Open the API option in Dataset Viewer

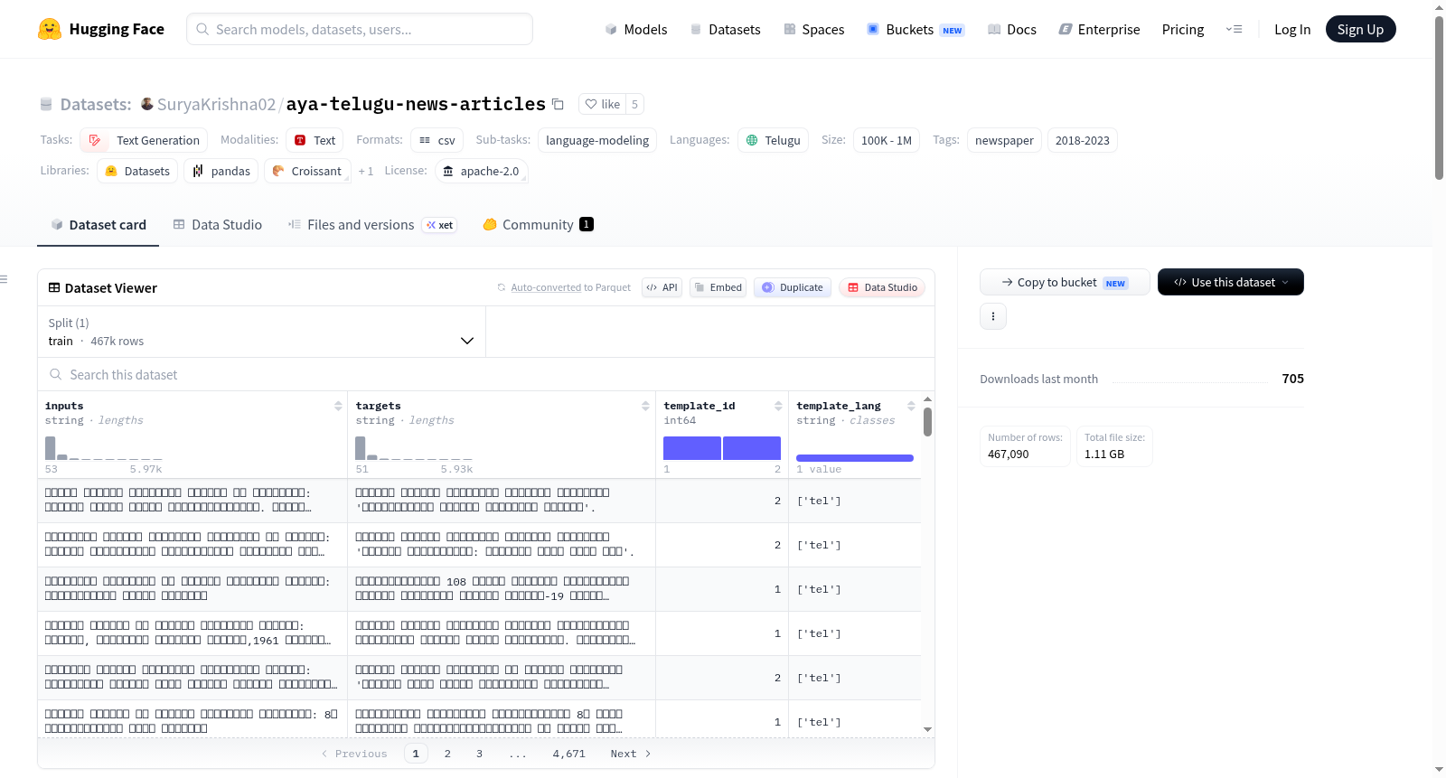coord(662,287)
